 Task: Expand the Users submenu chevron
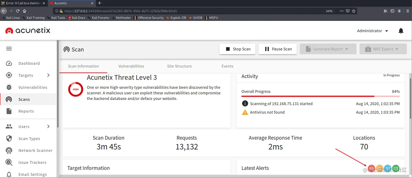click(x=49, y=126)
